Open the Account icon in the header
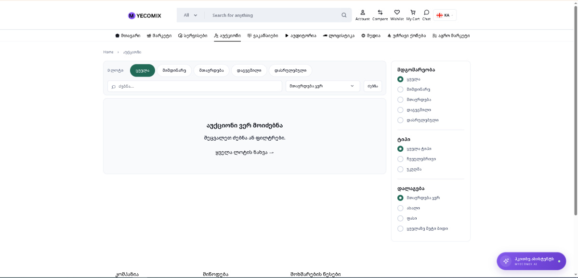This screenshot has height=278, width=578. [362, 15]
